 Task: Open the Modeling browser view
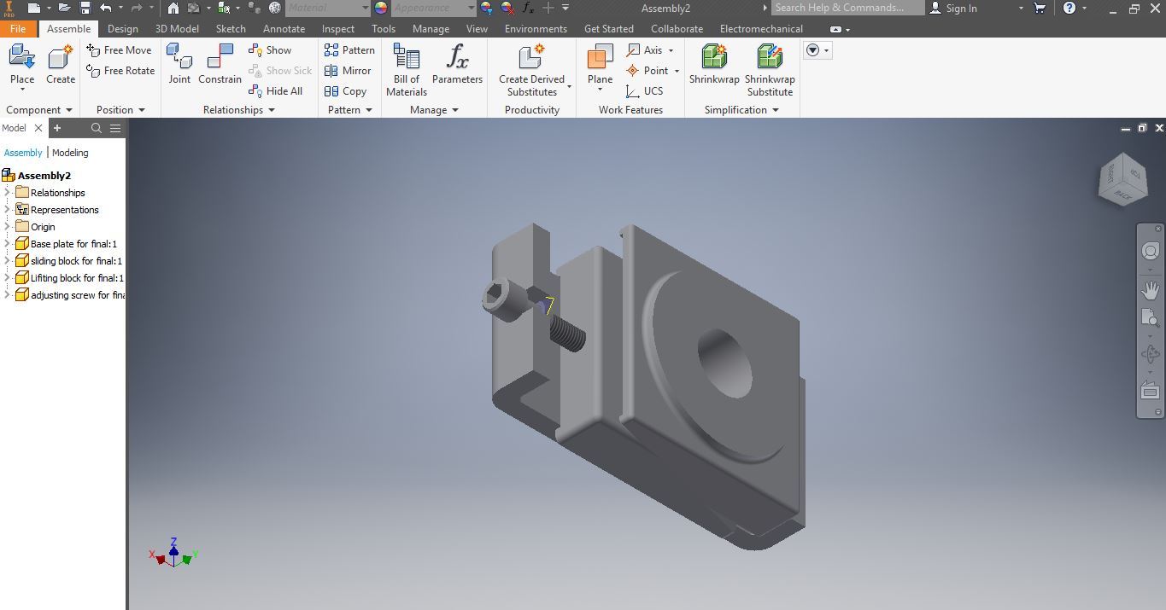(70, 153)
